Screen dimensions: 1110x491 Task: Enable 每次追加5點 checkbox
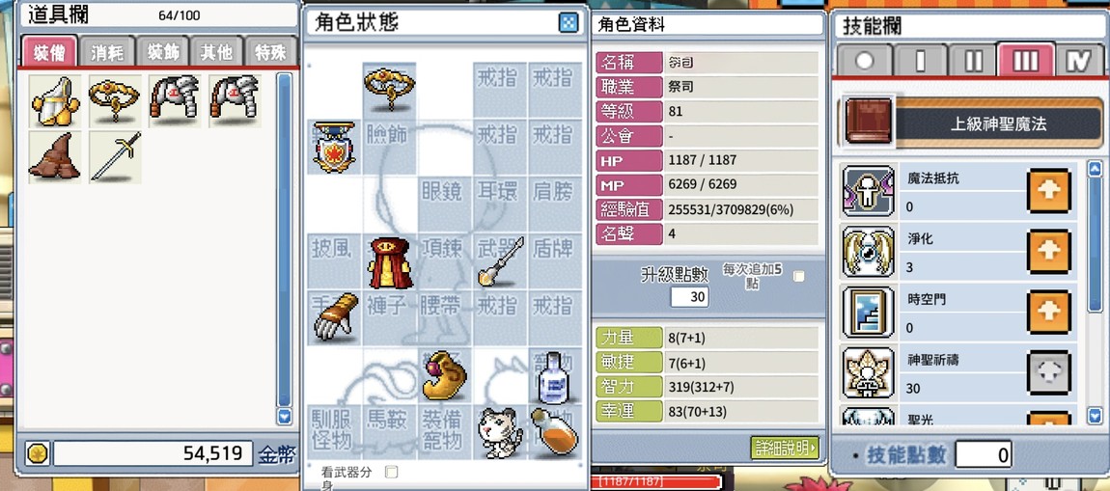[798, 277]
